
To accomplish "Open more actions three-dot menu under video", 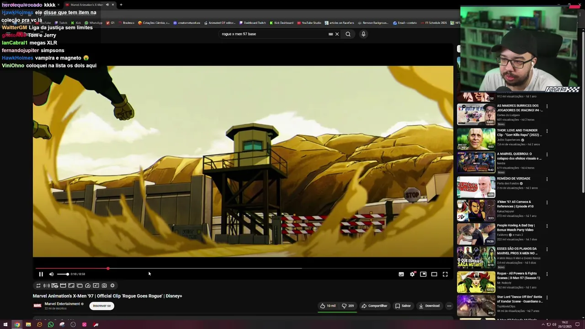I will [x=449, y=306].
